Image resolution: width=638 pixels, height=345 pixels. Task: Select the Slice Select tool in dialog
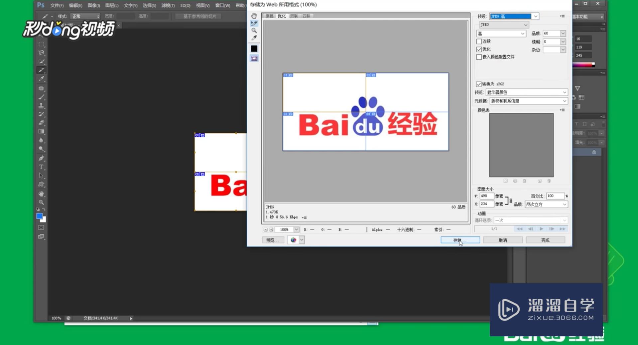coord(254,23)
